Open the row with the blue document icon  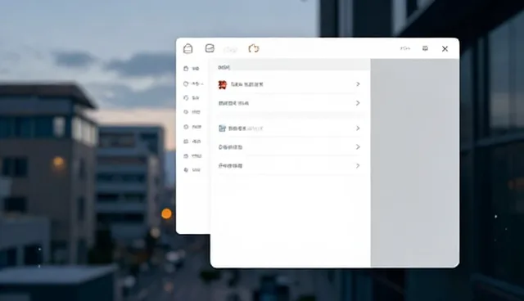coord(290,128)
